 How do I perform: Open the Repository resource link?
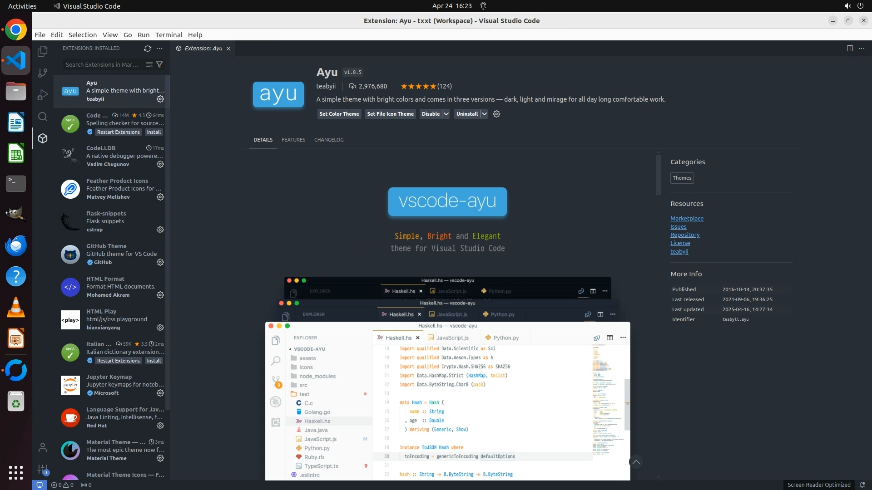tap(684, 235)
